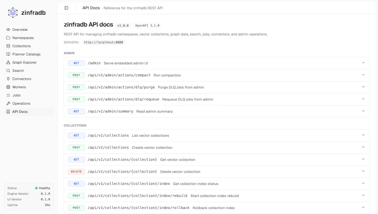
Task: Click the Workers chip icon
Action: (8, 87)
